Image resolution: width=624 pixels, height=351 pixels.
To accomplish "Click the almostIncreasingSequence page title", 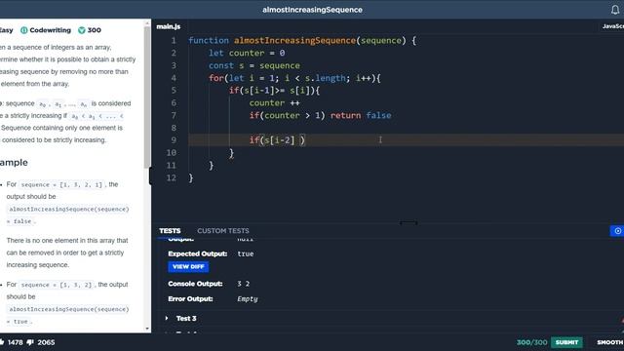I will (x=312, y=10).
